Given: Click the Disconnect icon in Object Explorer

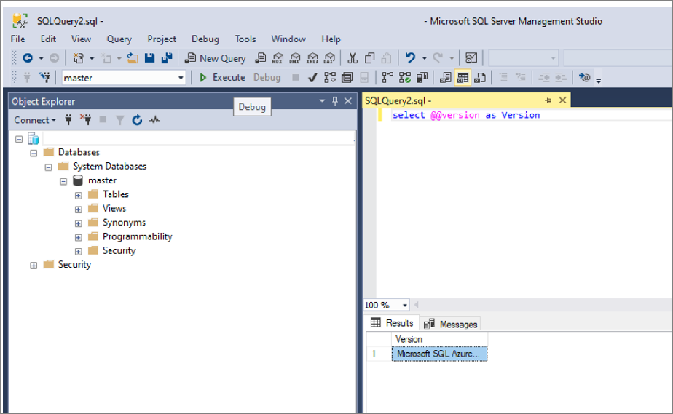Looking at the screenshot, I should 86,120.
